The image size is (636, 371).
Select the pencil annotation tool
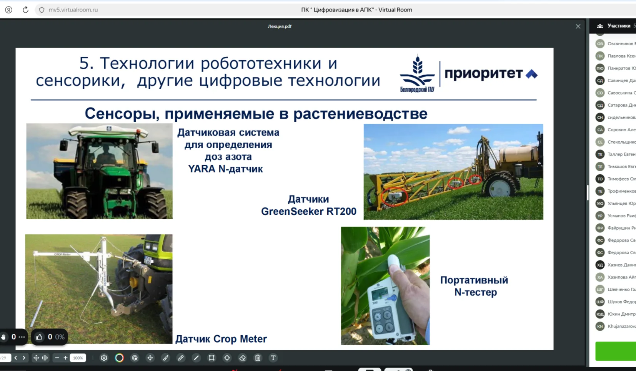(x=181, y=358)
